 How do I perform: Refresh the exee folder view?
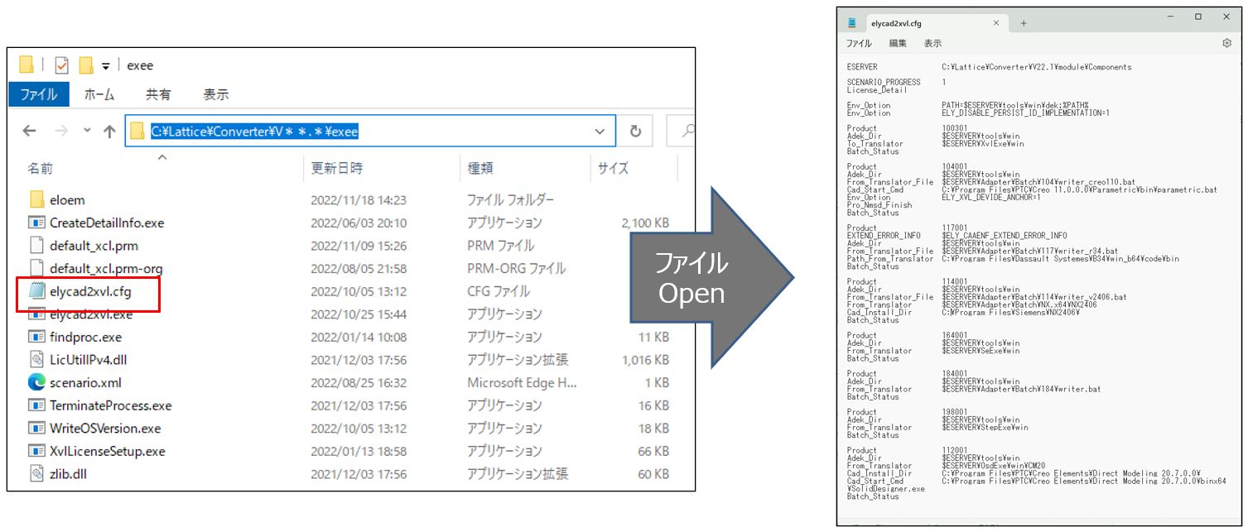[x=635, y=131]
